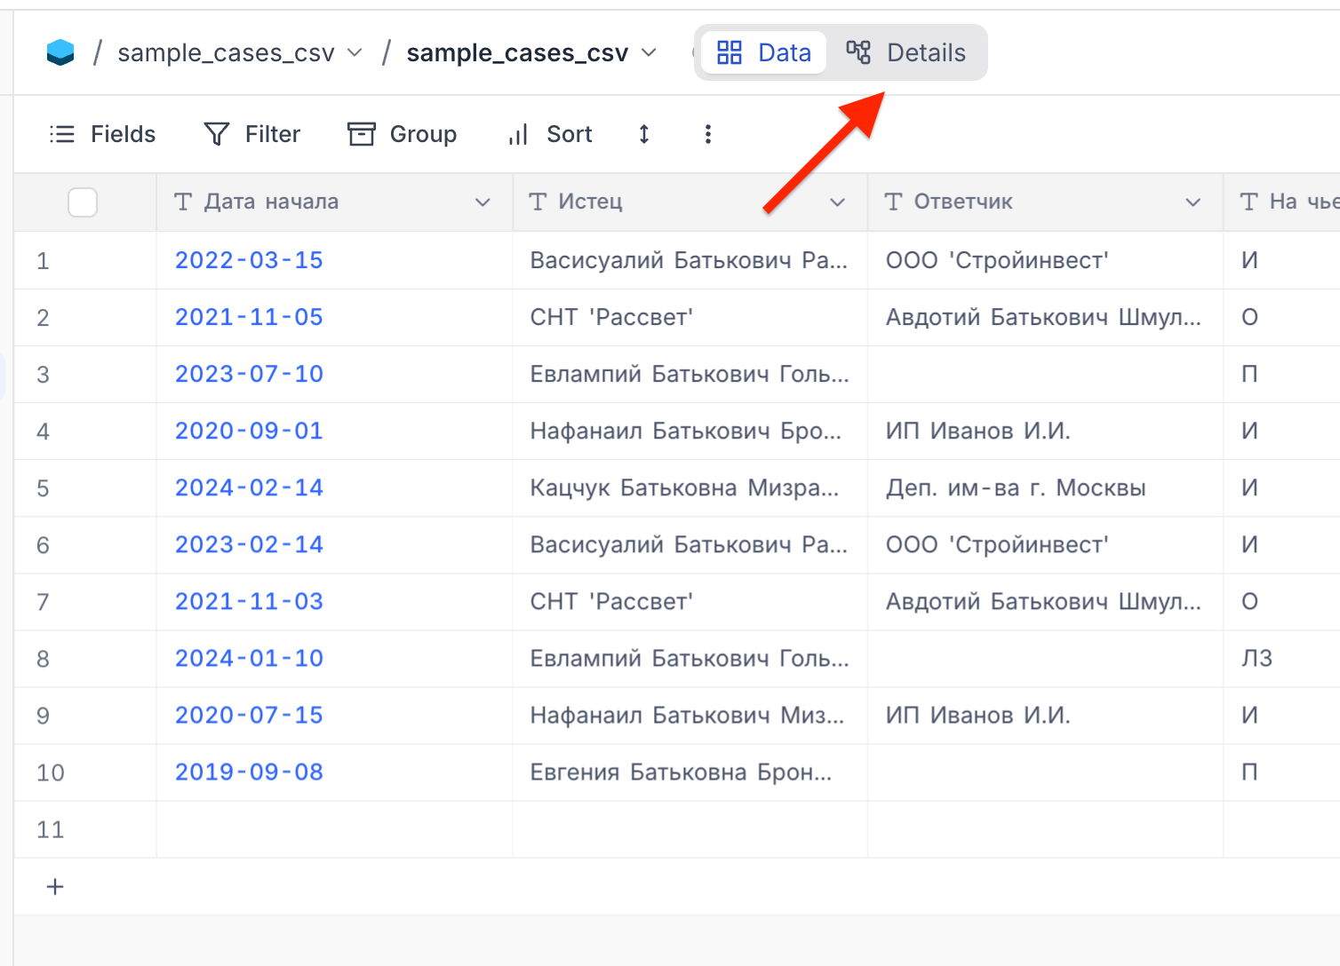Click empty Дата начала cell in row 11
This screenshot has height=966, width=1340.
(x=335, y=828)
